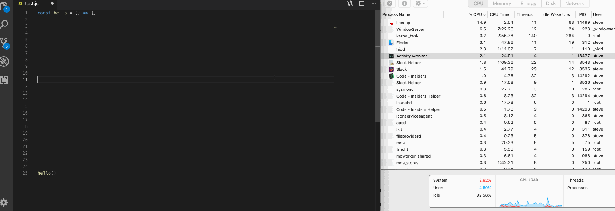Viewport: 615px width, 211px height.
Task: Select the hidd process row
Action: 498,49
